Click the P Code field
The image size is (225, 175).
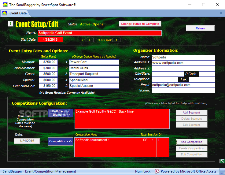click(x=207, y=74)
